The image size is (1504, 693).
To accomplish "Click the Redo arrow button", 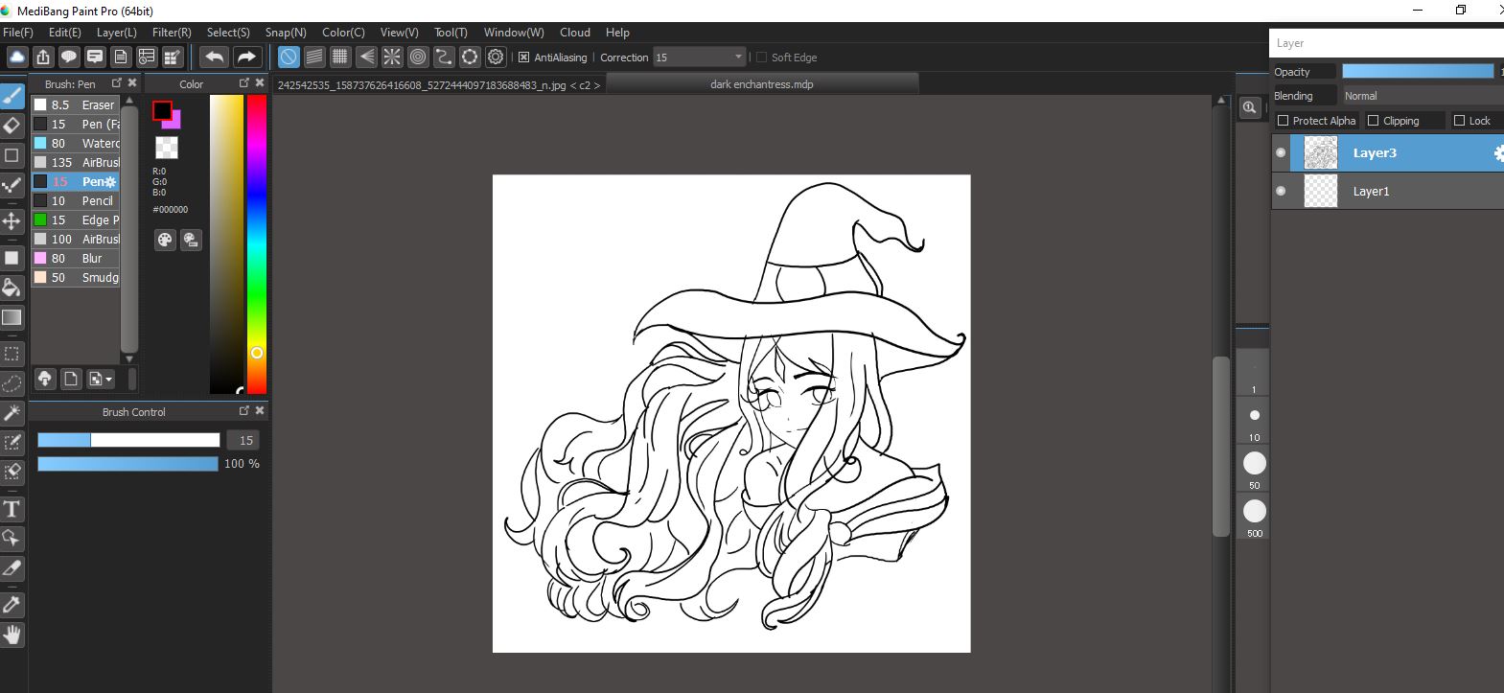I will [246, 57].
